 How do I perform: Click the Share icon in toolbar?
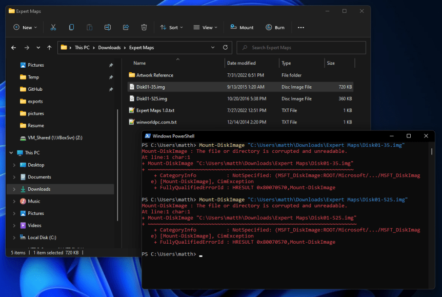click(126, 27)
